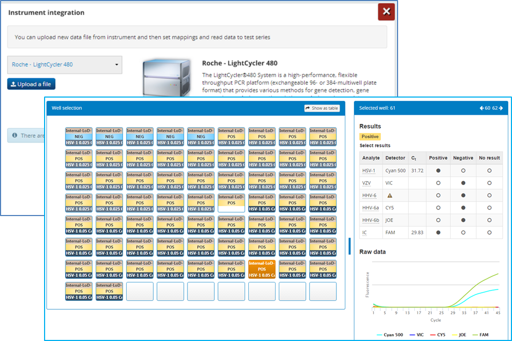Click the VIC legend entry
This screenshot has height=341, width=512.
coord(417,335)
